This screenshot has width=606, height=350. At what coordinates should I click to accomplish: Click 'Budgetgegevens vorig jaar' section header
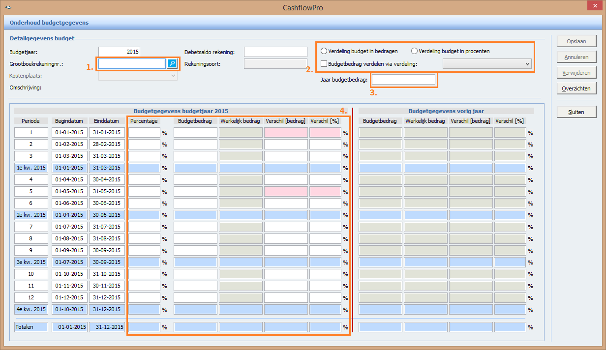point(446,111)
